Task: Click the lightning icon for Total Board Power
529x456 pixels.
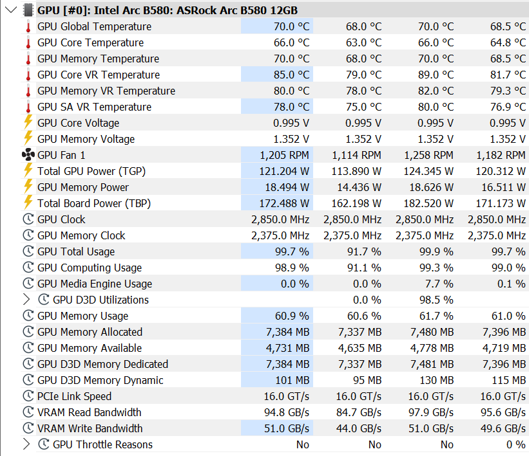Action: coord(28,203)
